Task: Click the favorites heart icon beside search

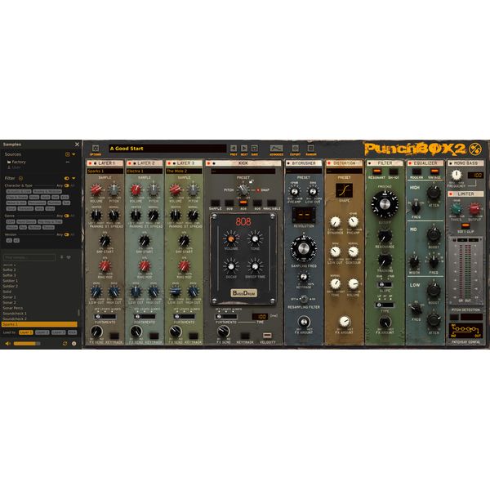Action: click(69, 257)
